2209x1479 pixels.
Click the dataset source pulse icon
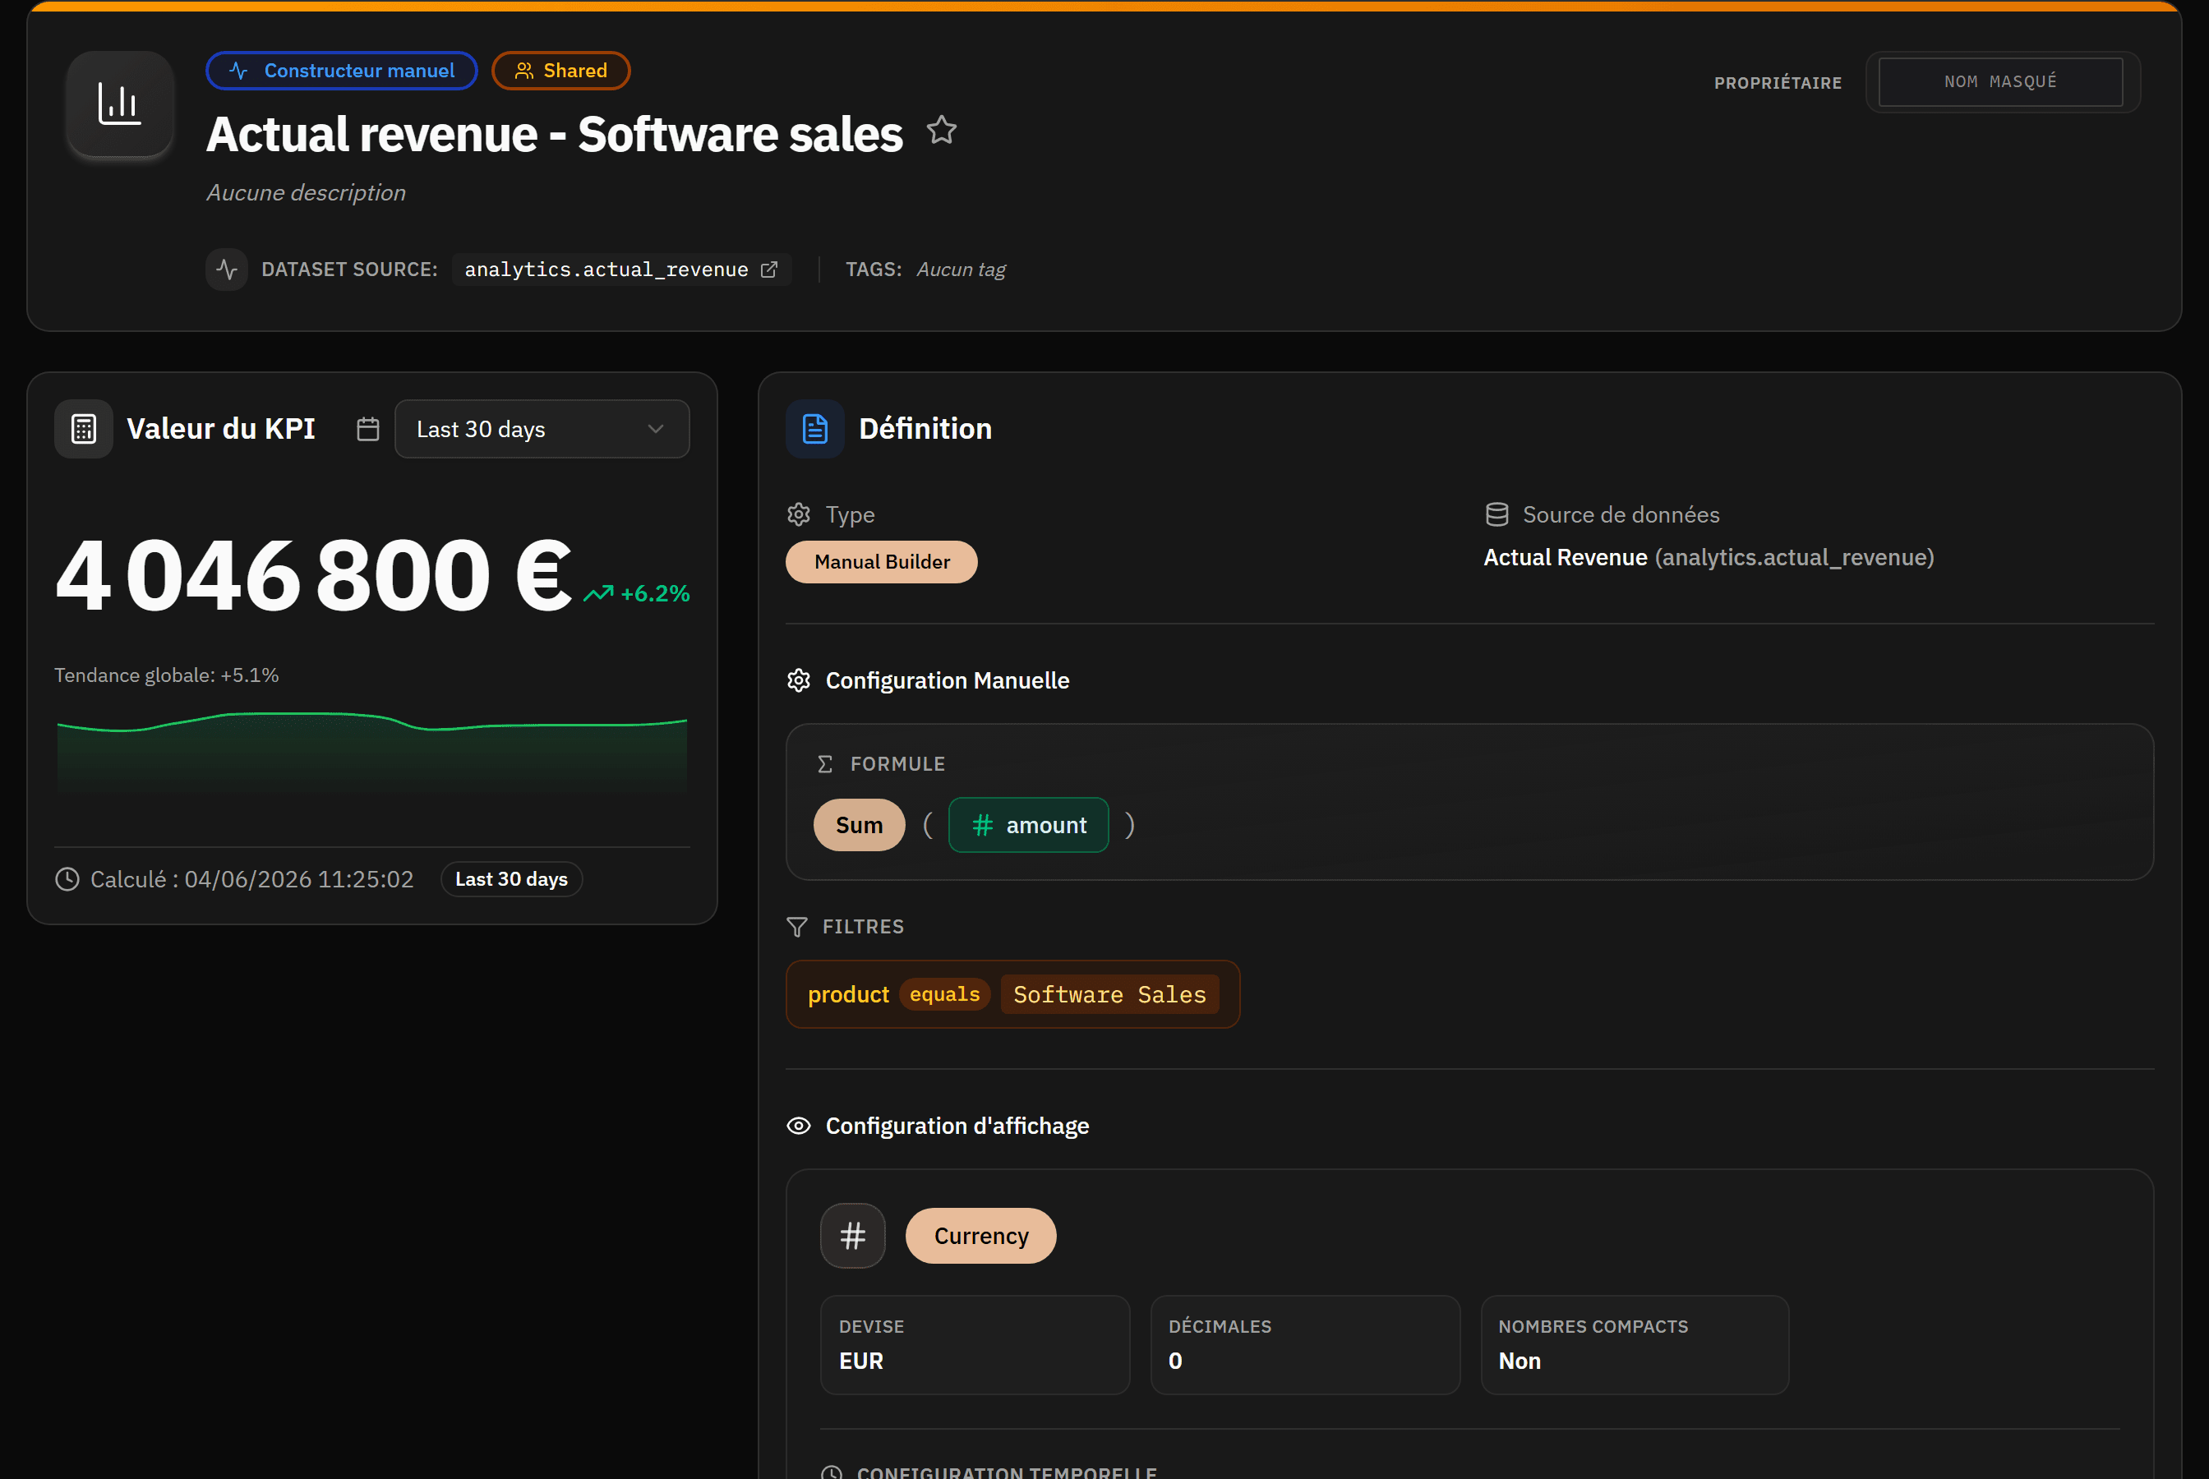click(x=226, y=270)
